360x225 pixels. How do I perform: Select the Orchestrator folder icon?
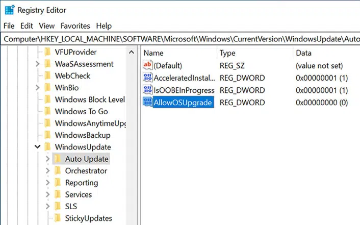[58, 171]
